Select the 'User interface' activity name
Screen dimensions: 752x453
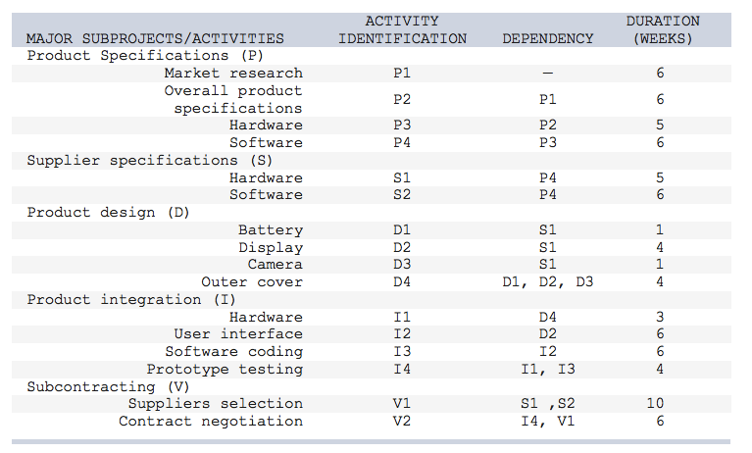click(238, 334)
